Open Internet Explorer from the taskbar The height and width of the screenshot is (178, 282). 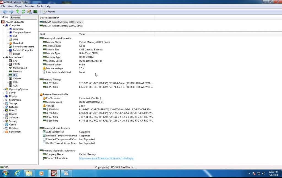tap(18, 173)
